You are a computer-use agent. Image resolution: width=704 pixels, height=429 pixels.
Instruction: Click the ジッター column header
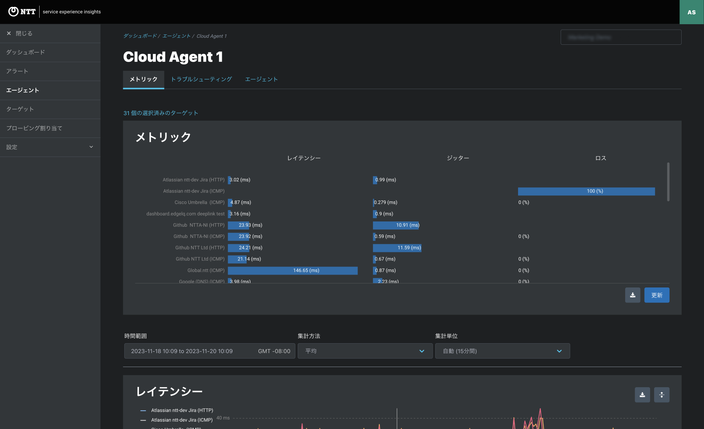click(x=458, y=158)
